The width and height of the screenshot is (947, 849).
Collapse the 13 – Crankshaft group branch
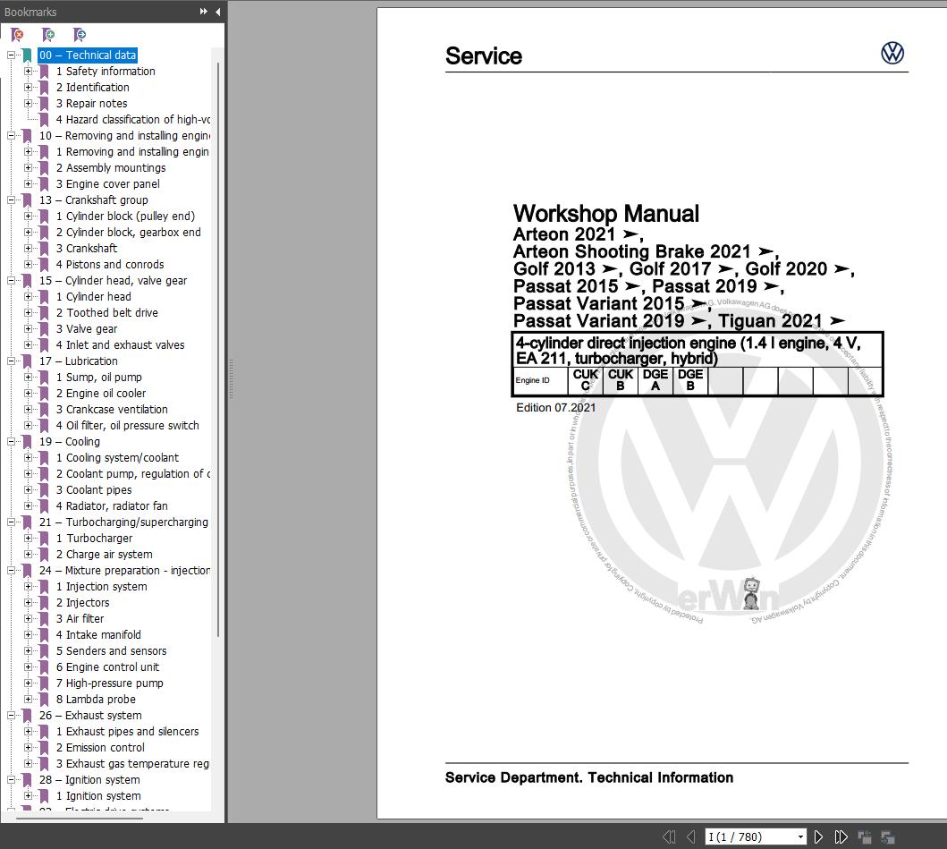(x=11, y=200)
